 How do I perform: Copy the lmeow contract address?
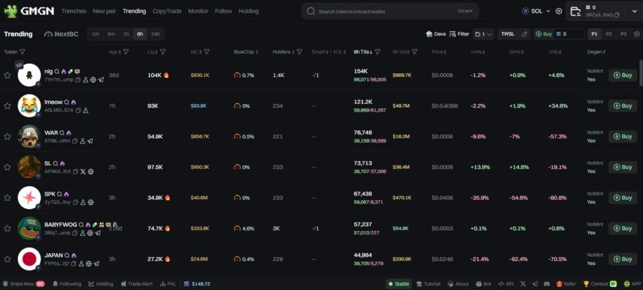pyautogui.click(x=78, y=110)
